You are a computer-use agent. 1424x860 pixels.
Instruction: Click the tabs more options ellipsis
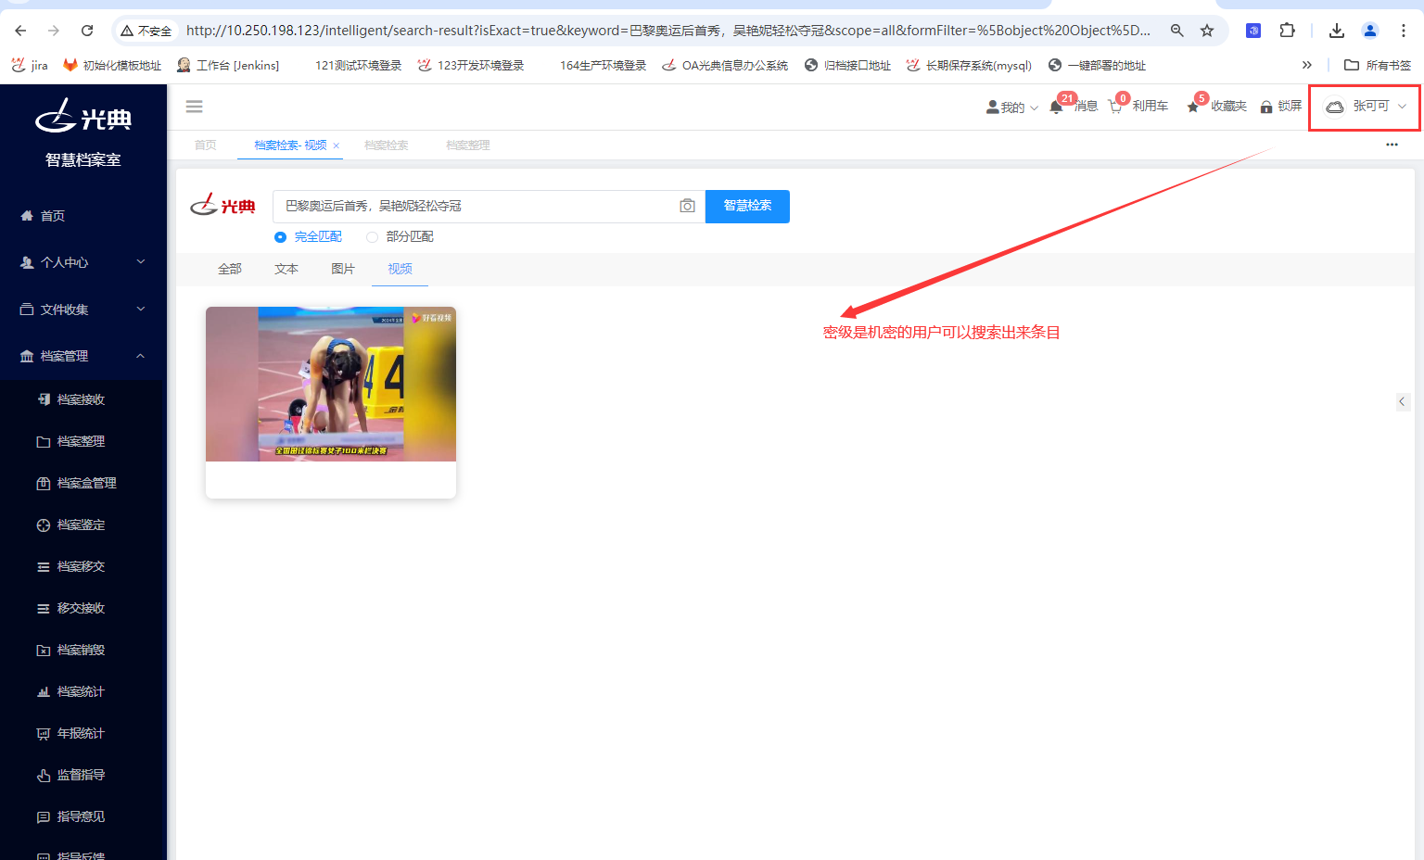[1392, 145]
